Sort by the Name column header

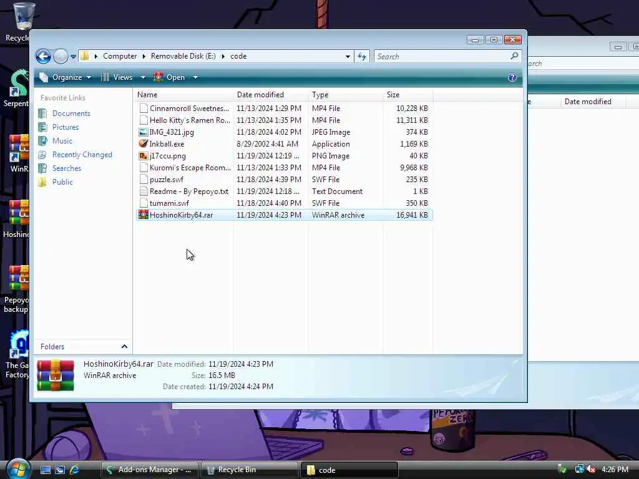tap(183, 95)
